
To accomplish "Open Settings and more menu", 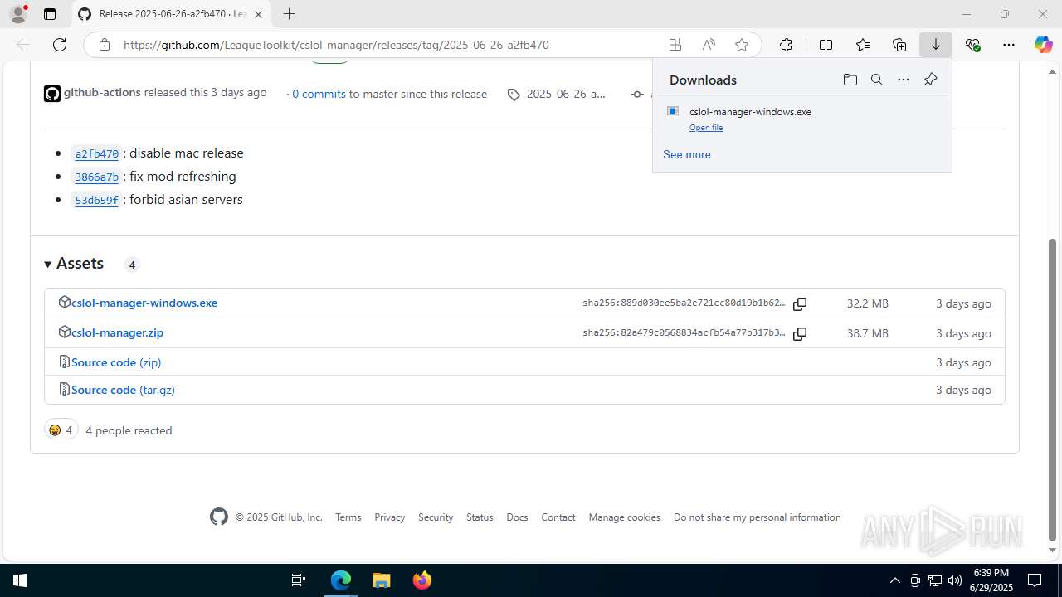I will point(1009,45).
